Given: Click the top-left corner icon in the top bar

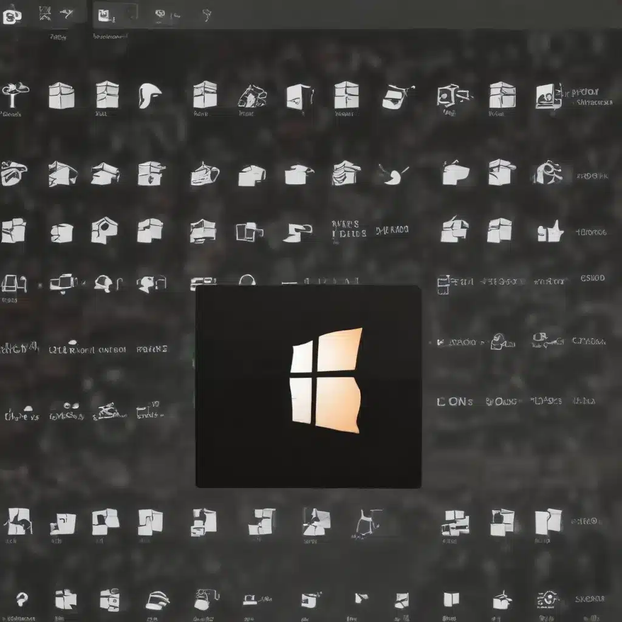Looking at the screenshot, I should pyautogui.click(x=12, y=15).
